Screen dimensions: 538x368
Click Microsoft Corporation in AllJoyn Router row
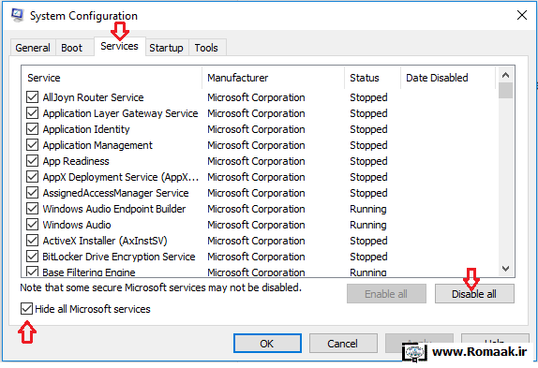(x=256, y=97)
